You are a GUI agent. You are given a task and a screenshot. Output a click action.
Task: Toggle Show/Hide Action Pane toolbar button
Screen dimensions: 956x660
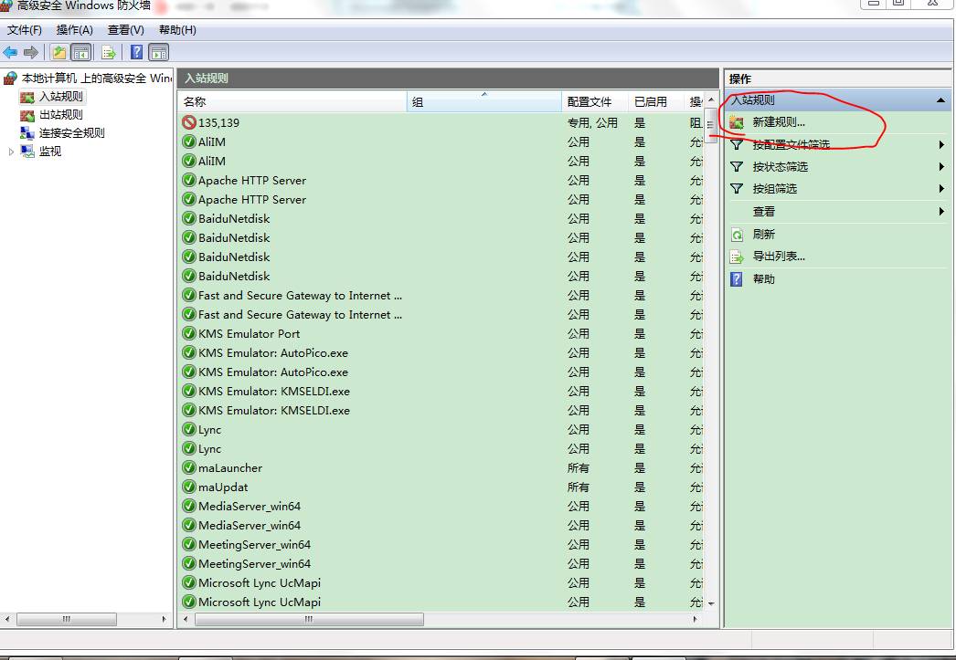(159, 52)
